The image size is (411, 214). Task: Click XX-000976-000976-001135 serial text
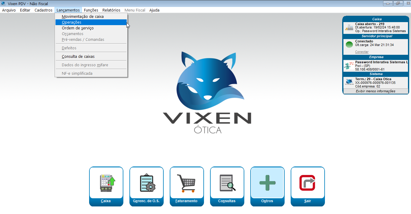click(x=375, y=83)
